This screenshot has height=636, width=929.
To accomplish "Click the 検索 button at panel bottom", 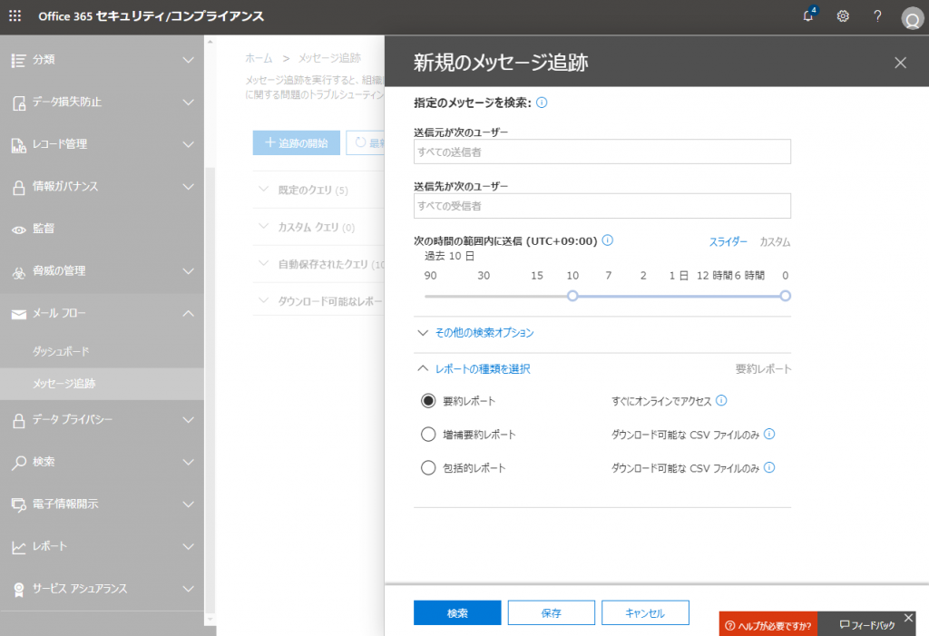I will click(x=457, y=613).
